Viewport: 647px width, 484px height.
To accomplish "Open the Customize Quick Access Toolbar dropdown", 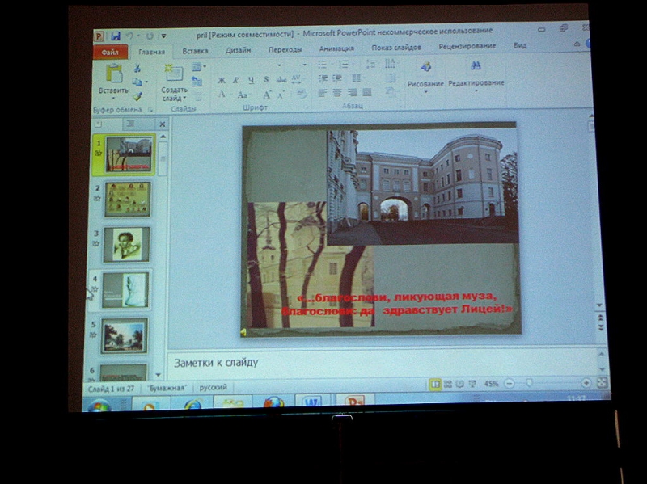I will (x=164, y=36).
